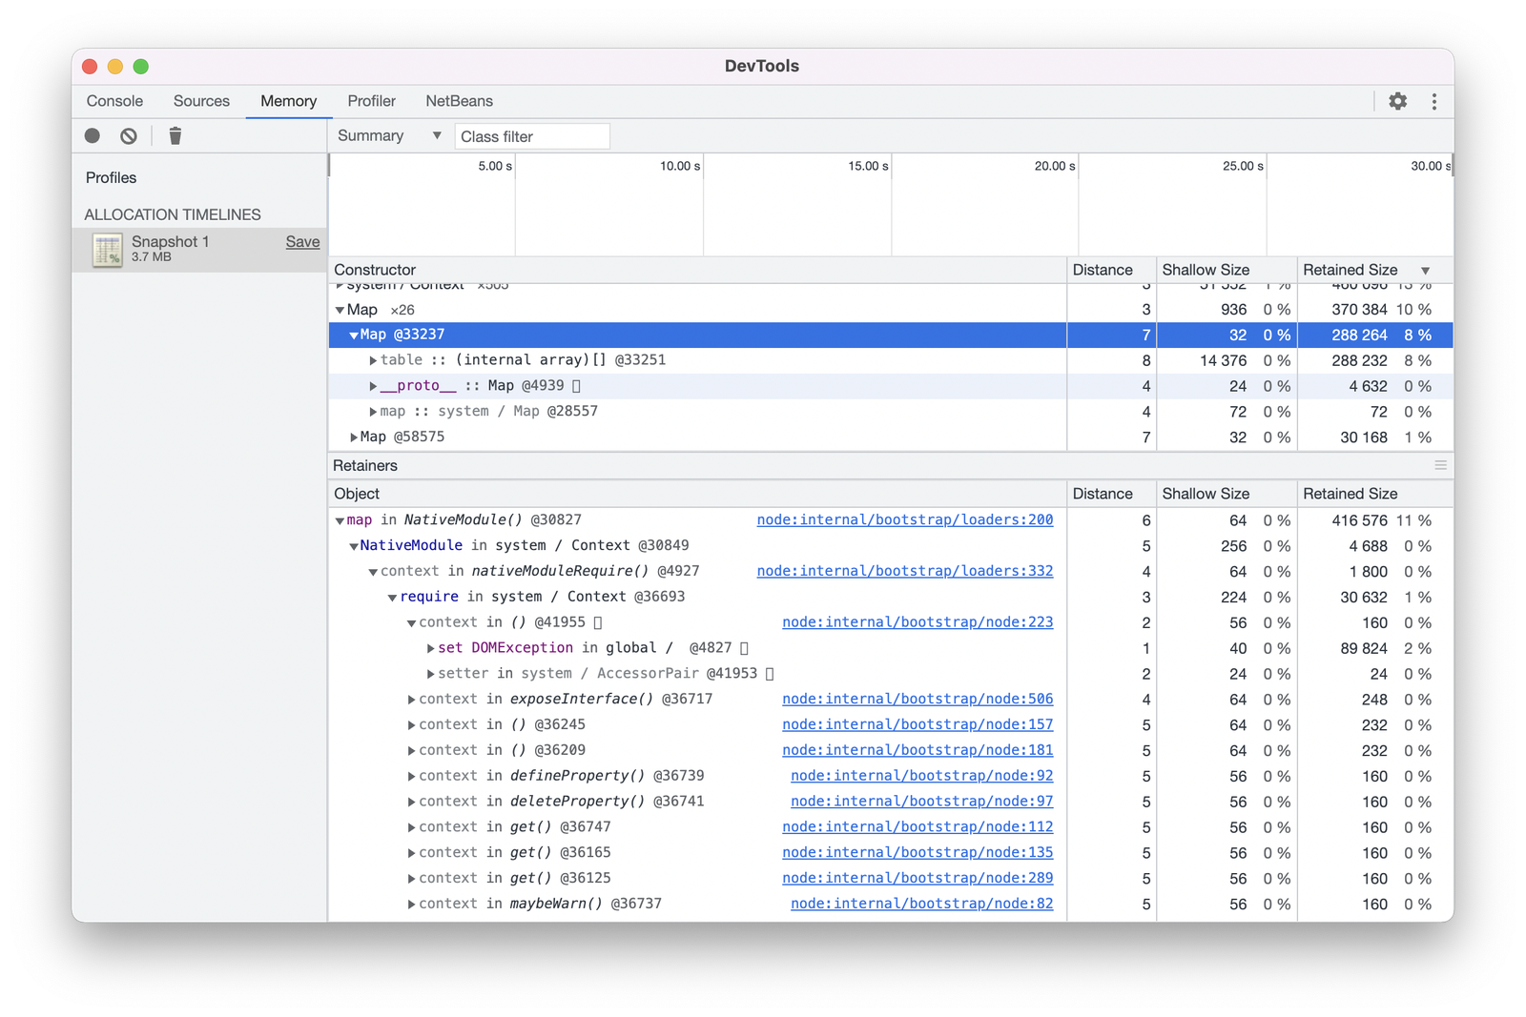Expand map :: system / Map @28557
Screen dimensions: 1526x1017
point(373,412)
